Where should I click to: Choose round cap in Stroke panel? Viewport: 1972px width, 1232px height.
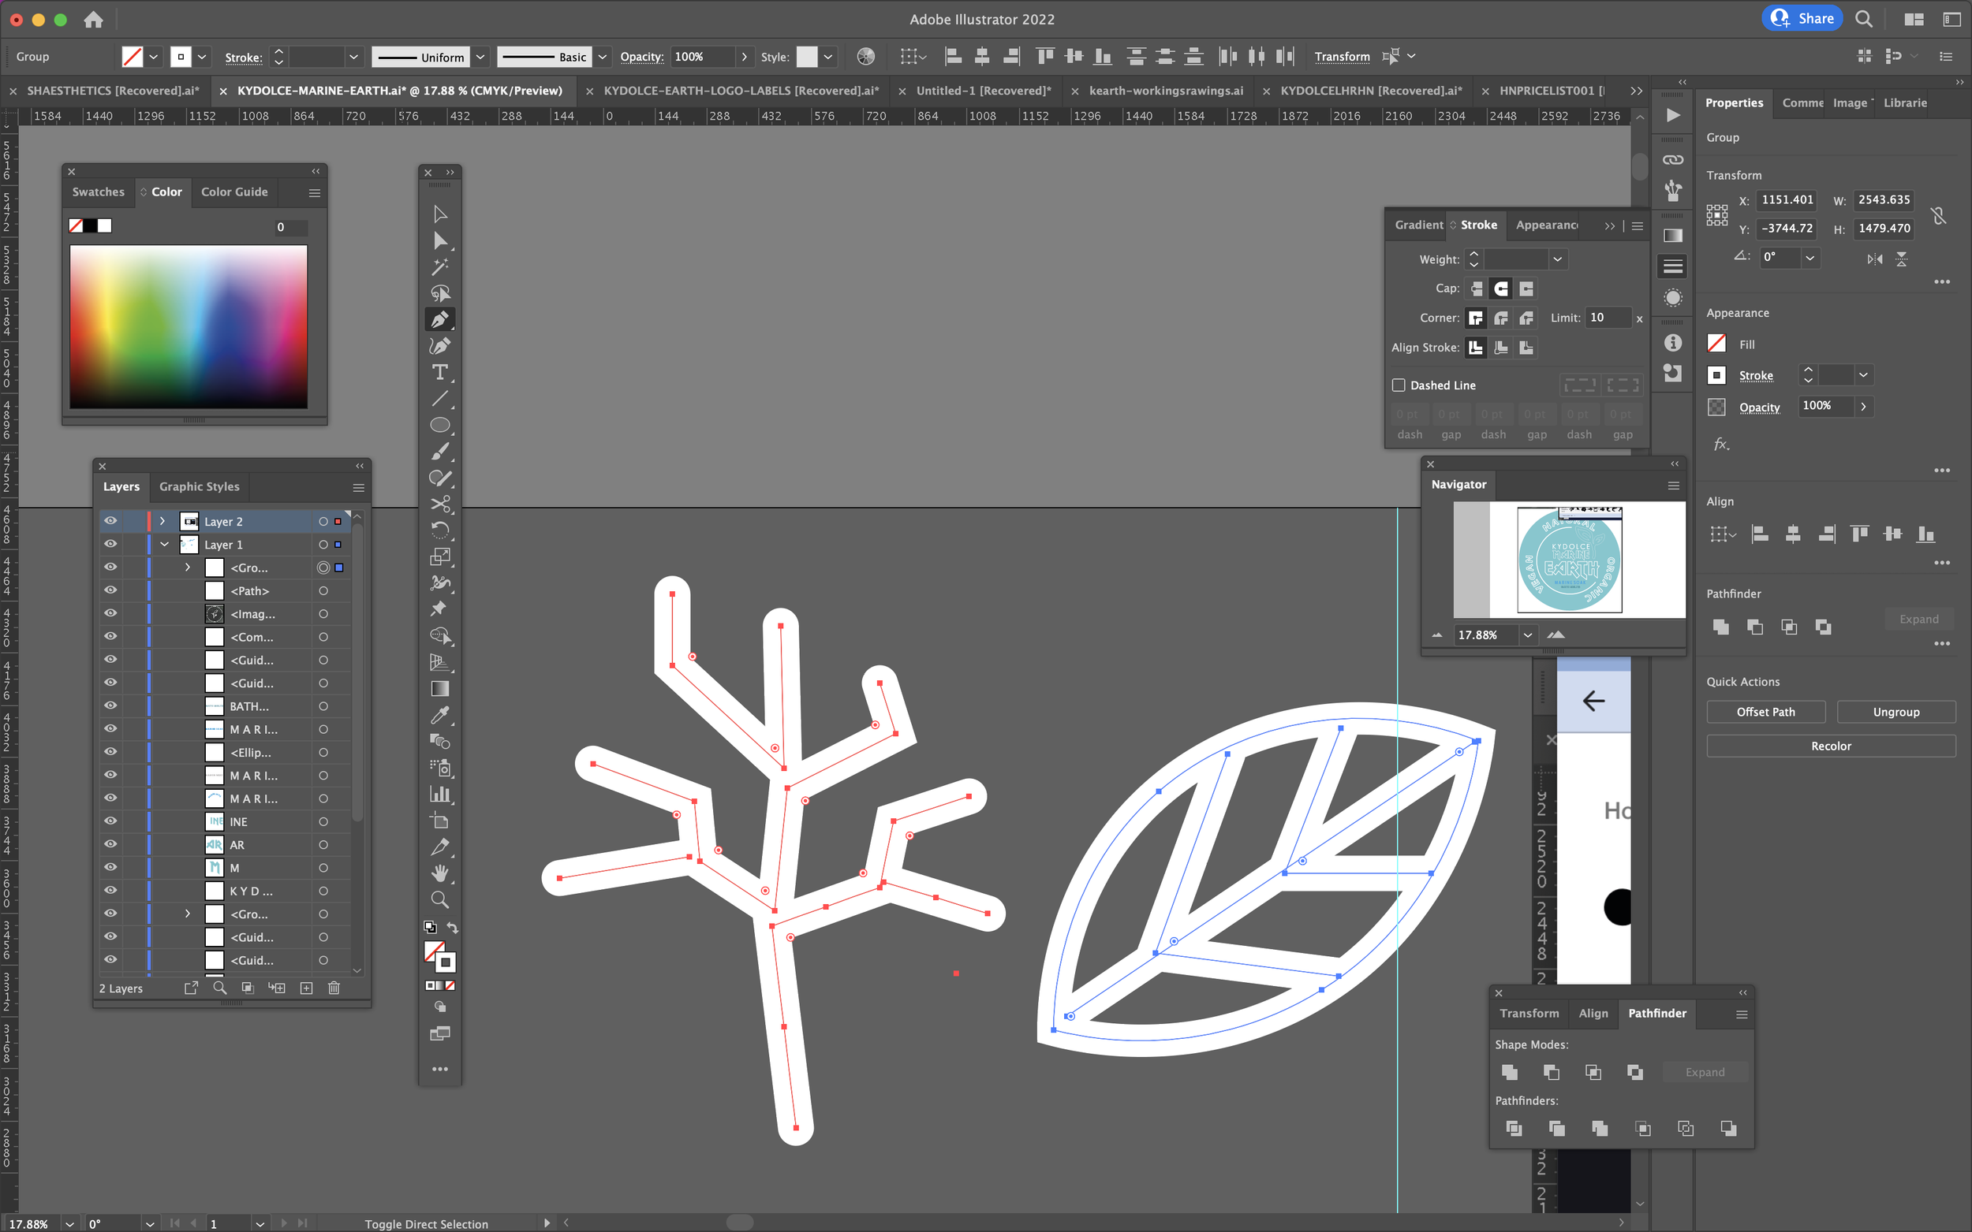[x=1501, y=288]
